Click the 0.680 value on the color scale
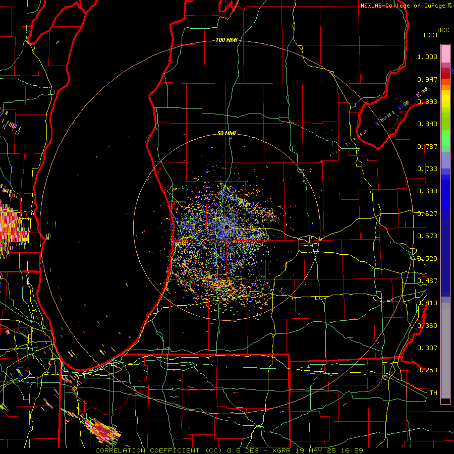The width and height of the screenshot is (454, 454). [427, 191]
